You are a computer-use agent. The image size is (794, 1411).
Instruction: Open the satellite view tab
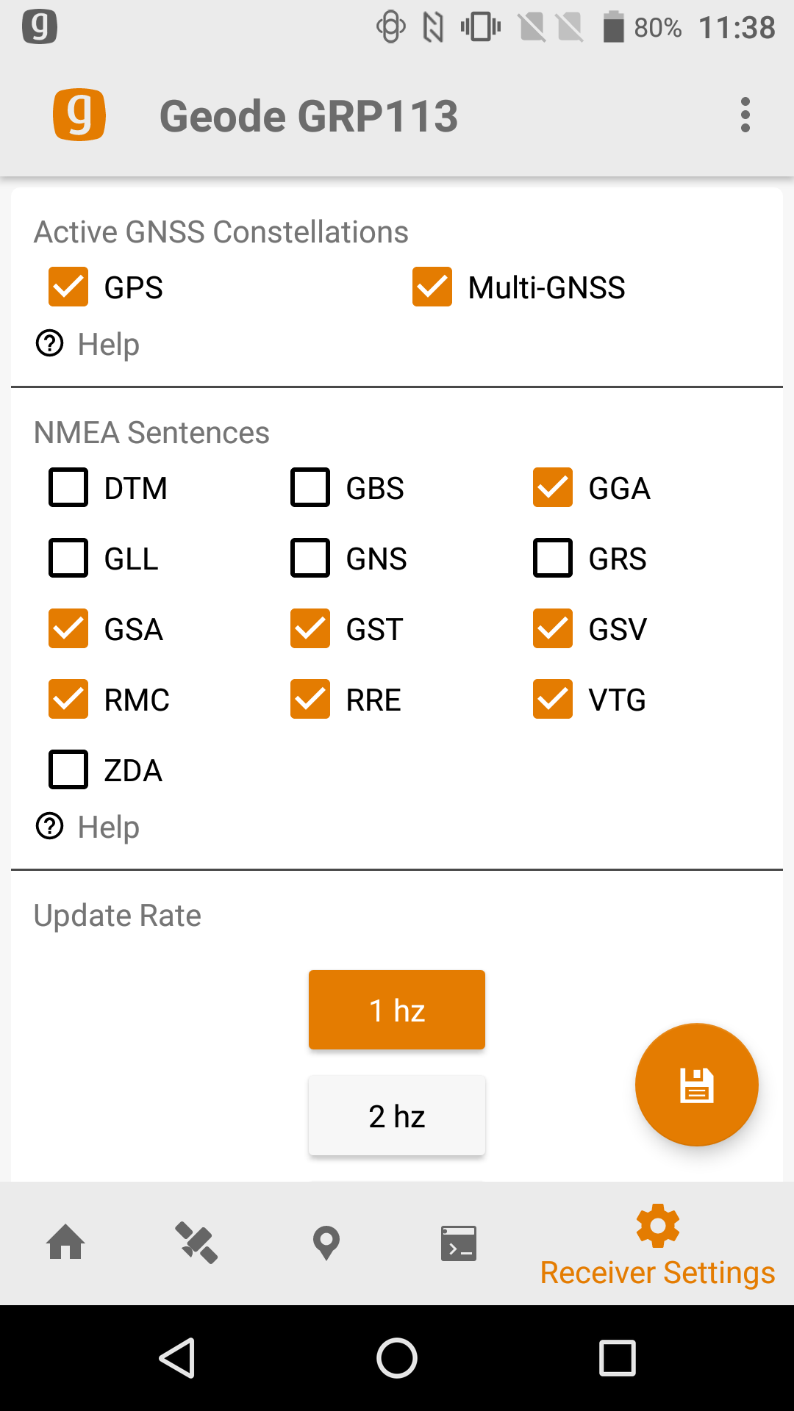tap(196, 1243)
